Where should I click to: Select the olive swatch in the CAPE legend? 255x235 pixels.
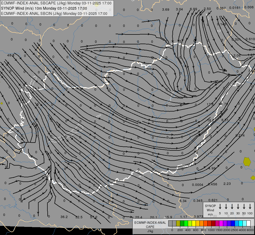point(178,223)
